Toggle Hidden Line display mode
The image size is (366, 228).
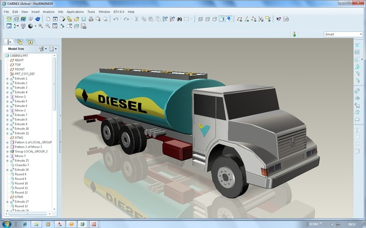(207, 19)
